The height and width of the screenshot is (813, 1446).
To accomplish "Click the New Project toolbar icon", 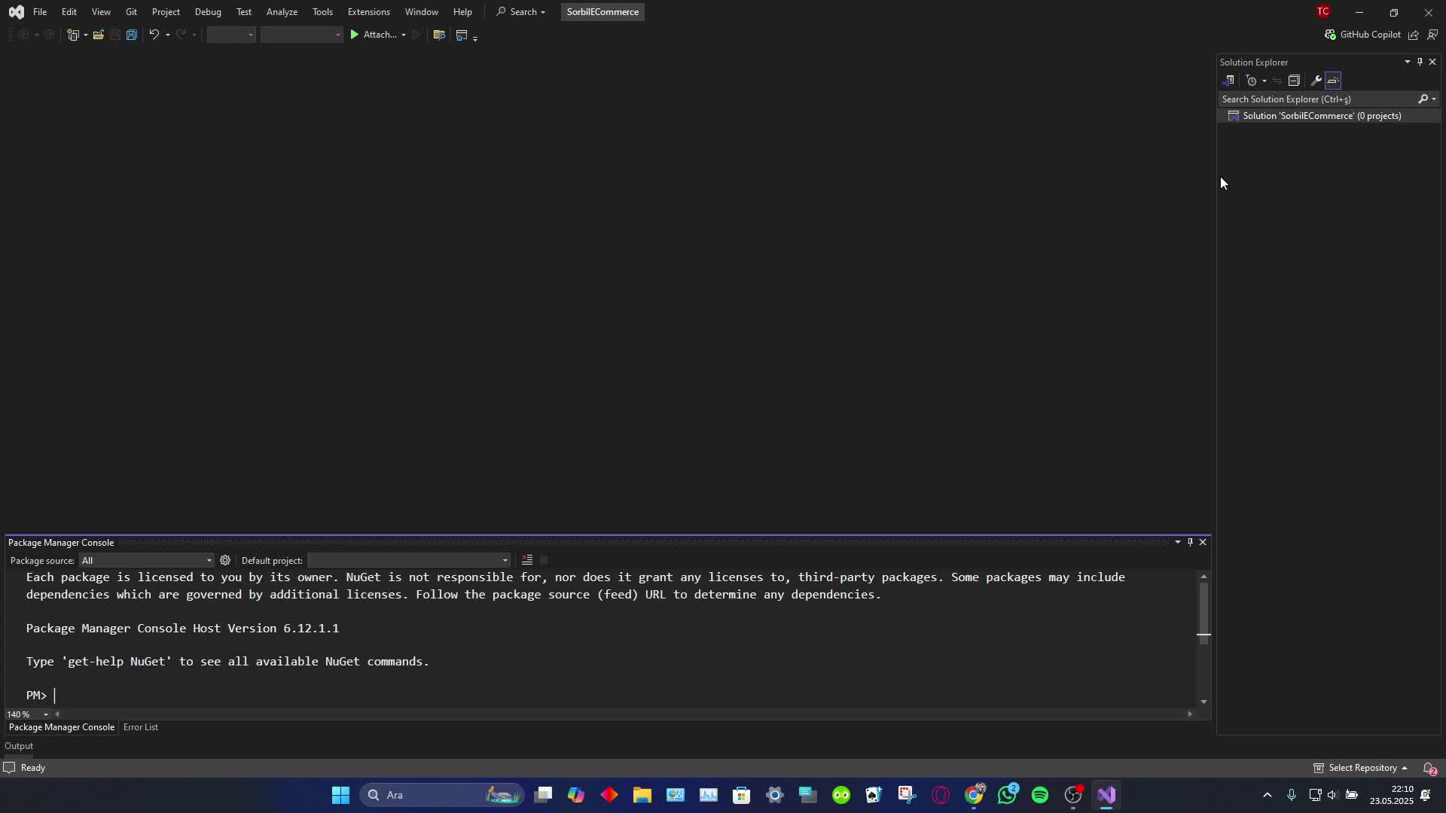I will 73,35.
